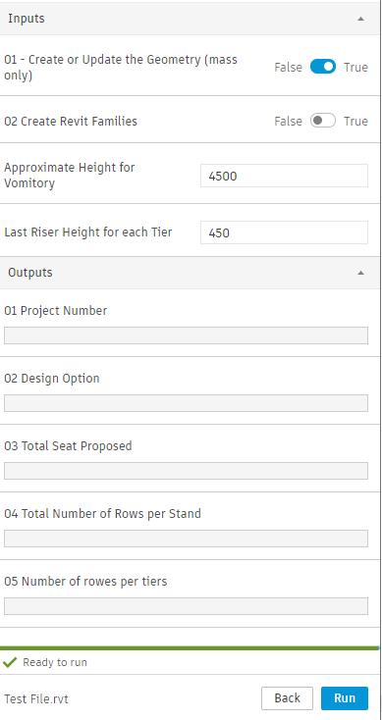Click the Test File.rvt file name
Screen dimensions: 382x720
pos(36,698)
